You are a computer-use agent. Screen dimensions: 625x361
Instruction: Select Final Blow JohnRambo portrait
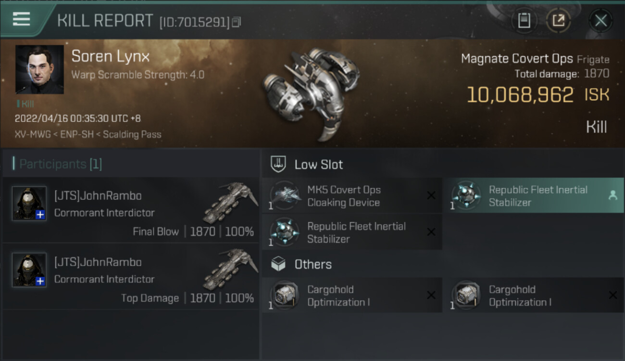click(x=29, y=204)
